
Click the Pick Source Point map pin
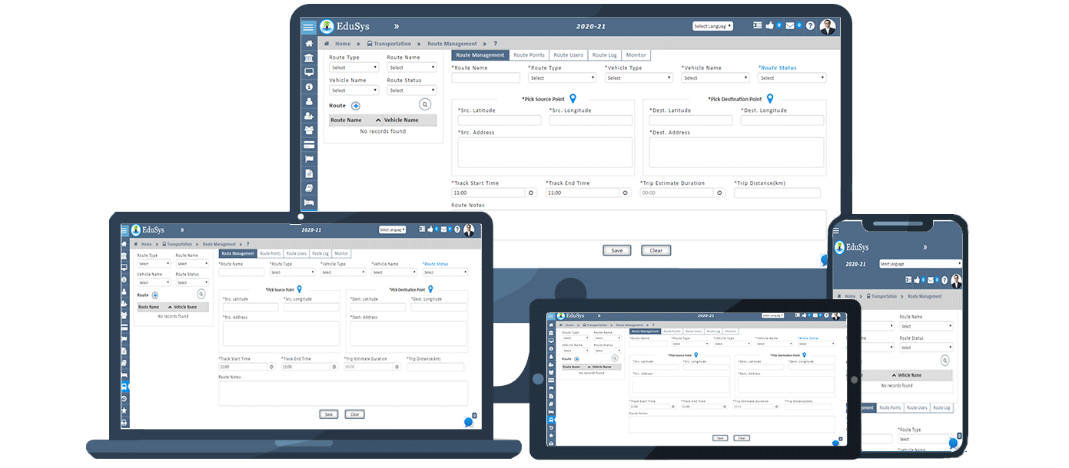click(573, 98)
